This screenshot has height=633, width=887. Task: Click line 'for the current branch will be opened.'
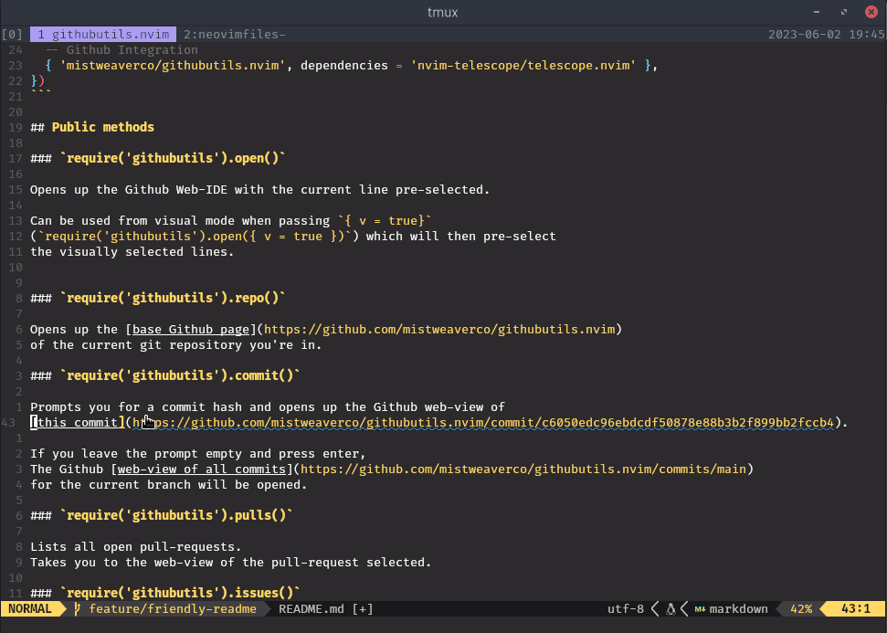pos(169,484)
